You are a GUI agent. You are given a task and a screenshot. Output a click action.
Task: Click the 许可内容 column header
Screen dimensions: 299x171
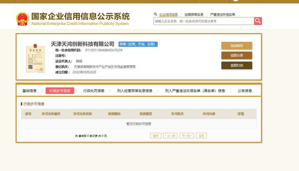[x=209, y=114]
